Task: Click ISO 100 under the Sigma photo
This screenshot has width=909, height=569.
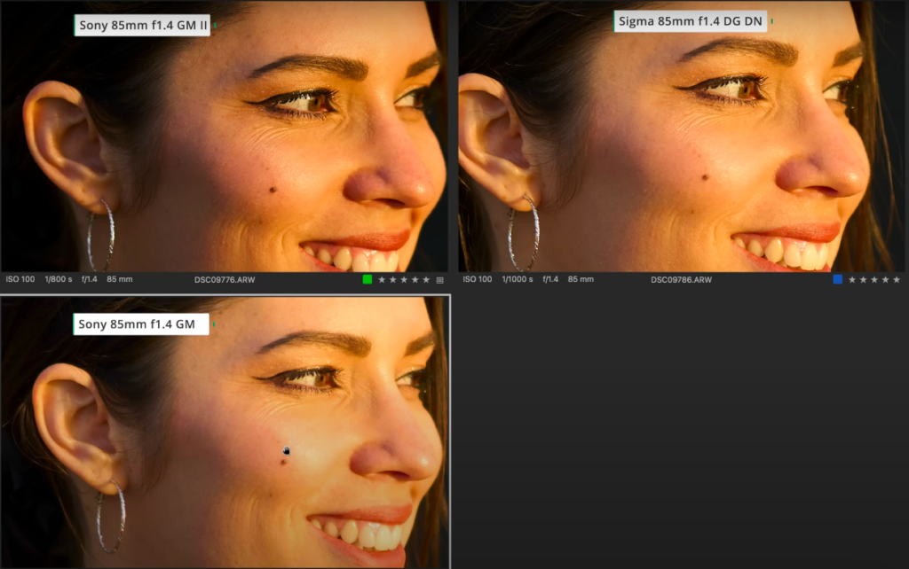Action: click(477, 279)
